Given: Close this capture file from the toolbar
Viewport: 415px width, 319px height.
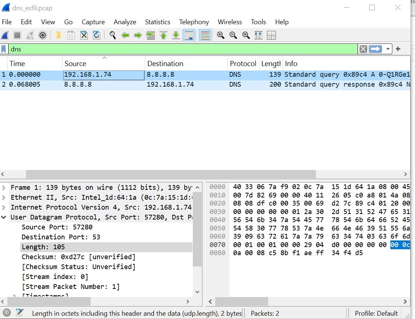Looking at the screenshot, I should 84,35.
